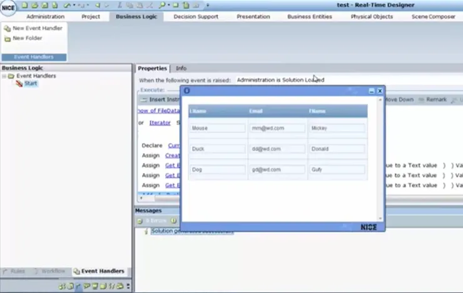463x293 pixels.
Task: Switch to the Properties tab
Action: (x=153, y=68)
